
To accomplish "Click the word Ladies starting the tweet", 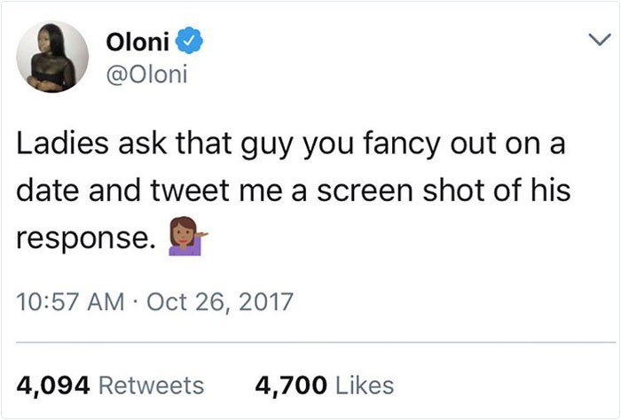I will tap(62, 144).
